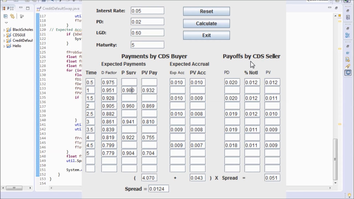Select the Hello project
The width and height of the screenshot is (354, 199).
click(17, 46)
